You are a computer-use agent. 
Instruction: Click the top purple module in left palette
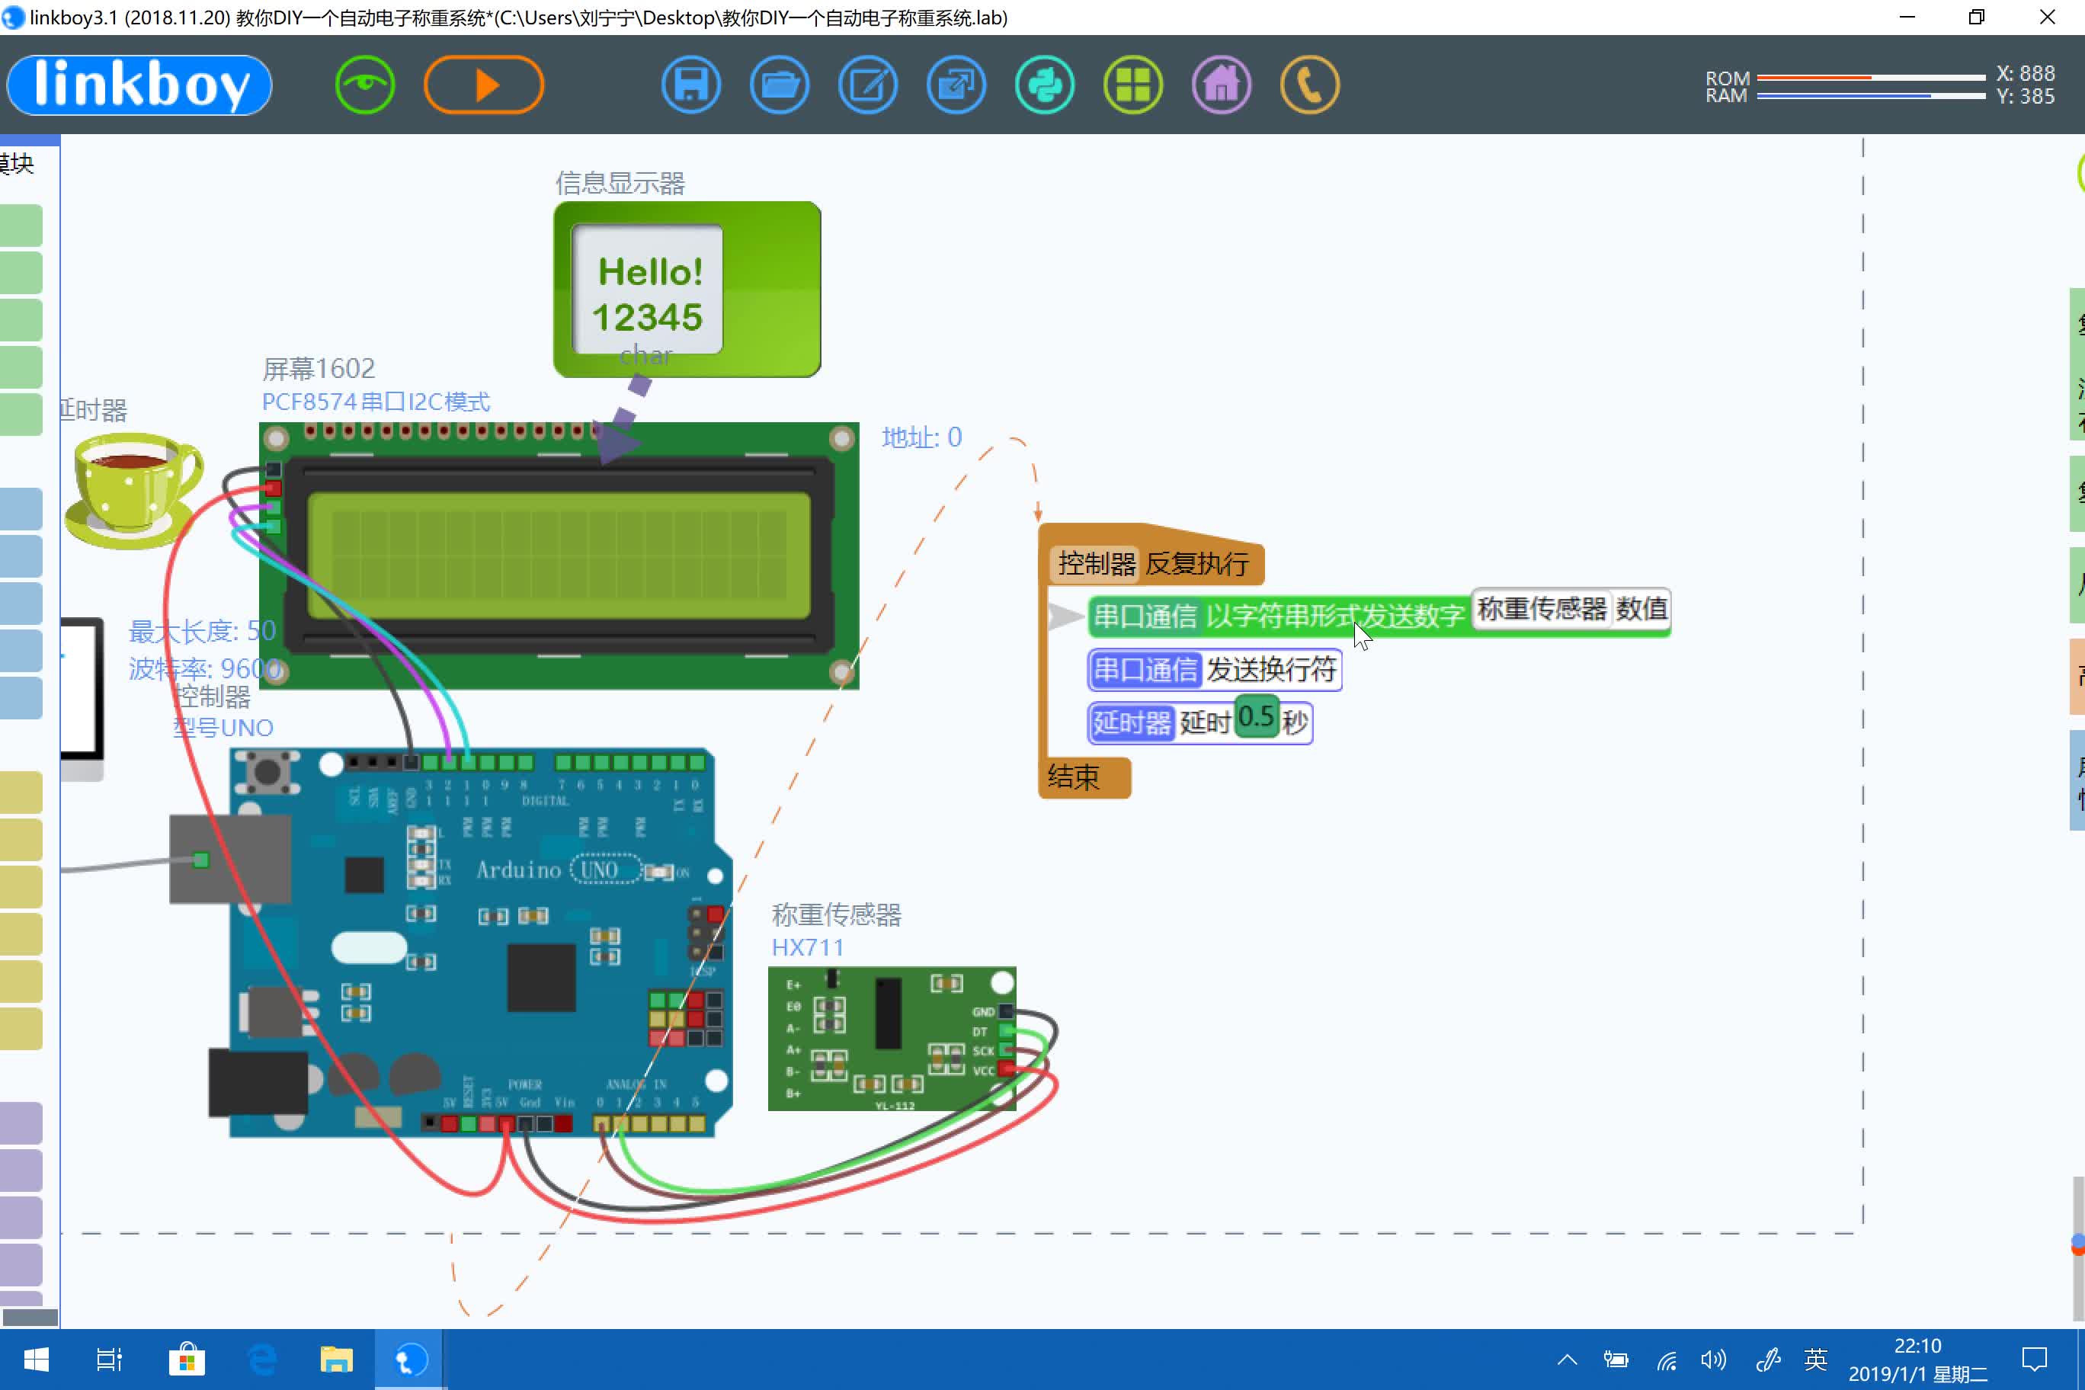(21, 1124)
